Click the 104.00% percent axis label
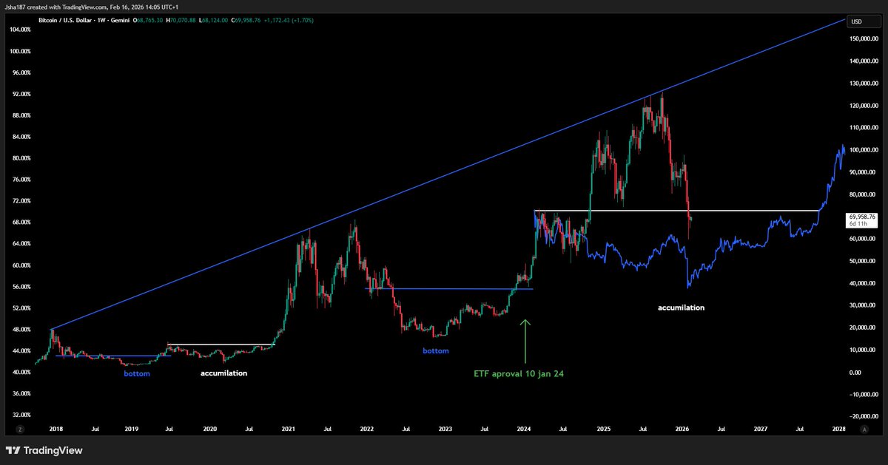 pos(19,30)
